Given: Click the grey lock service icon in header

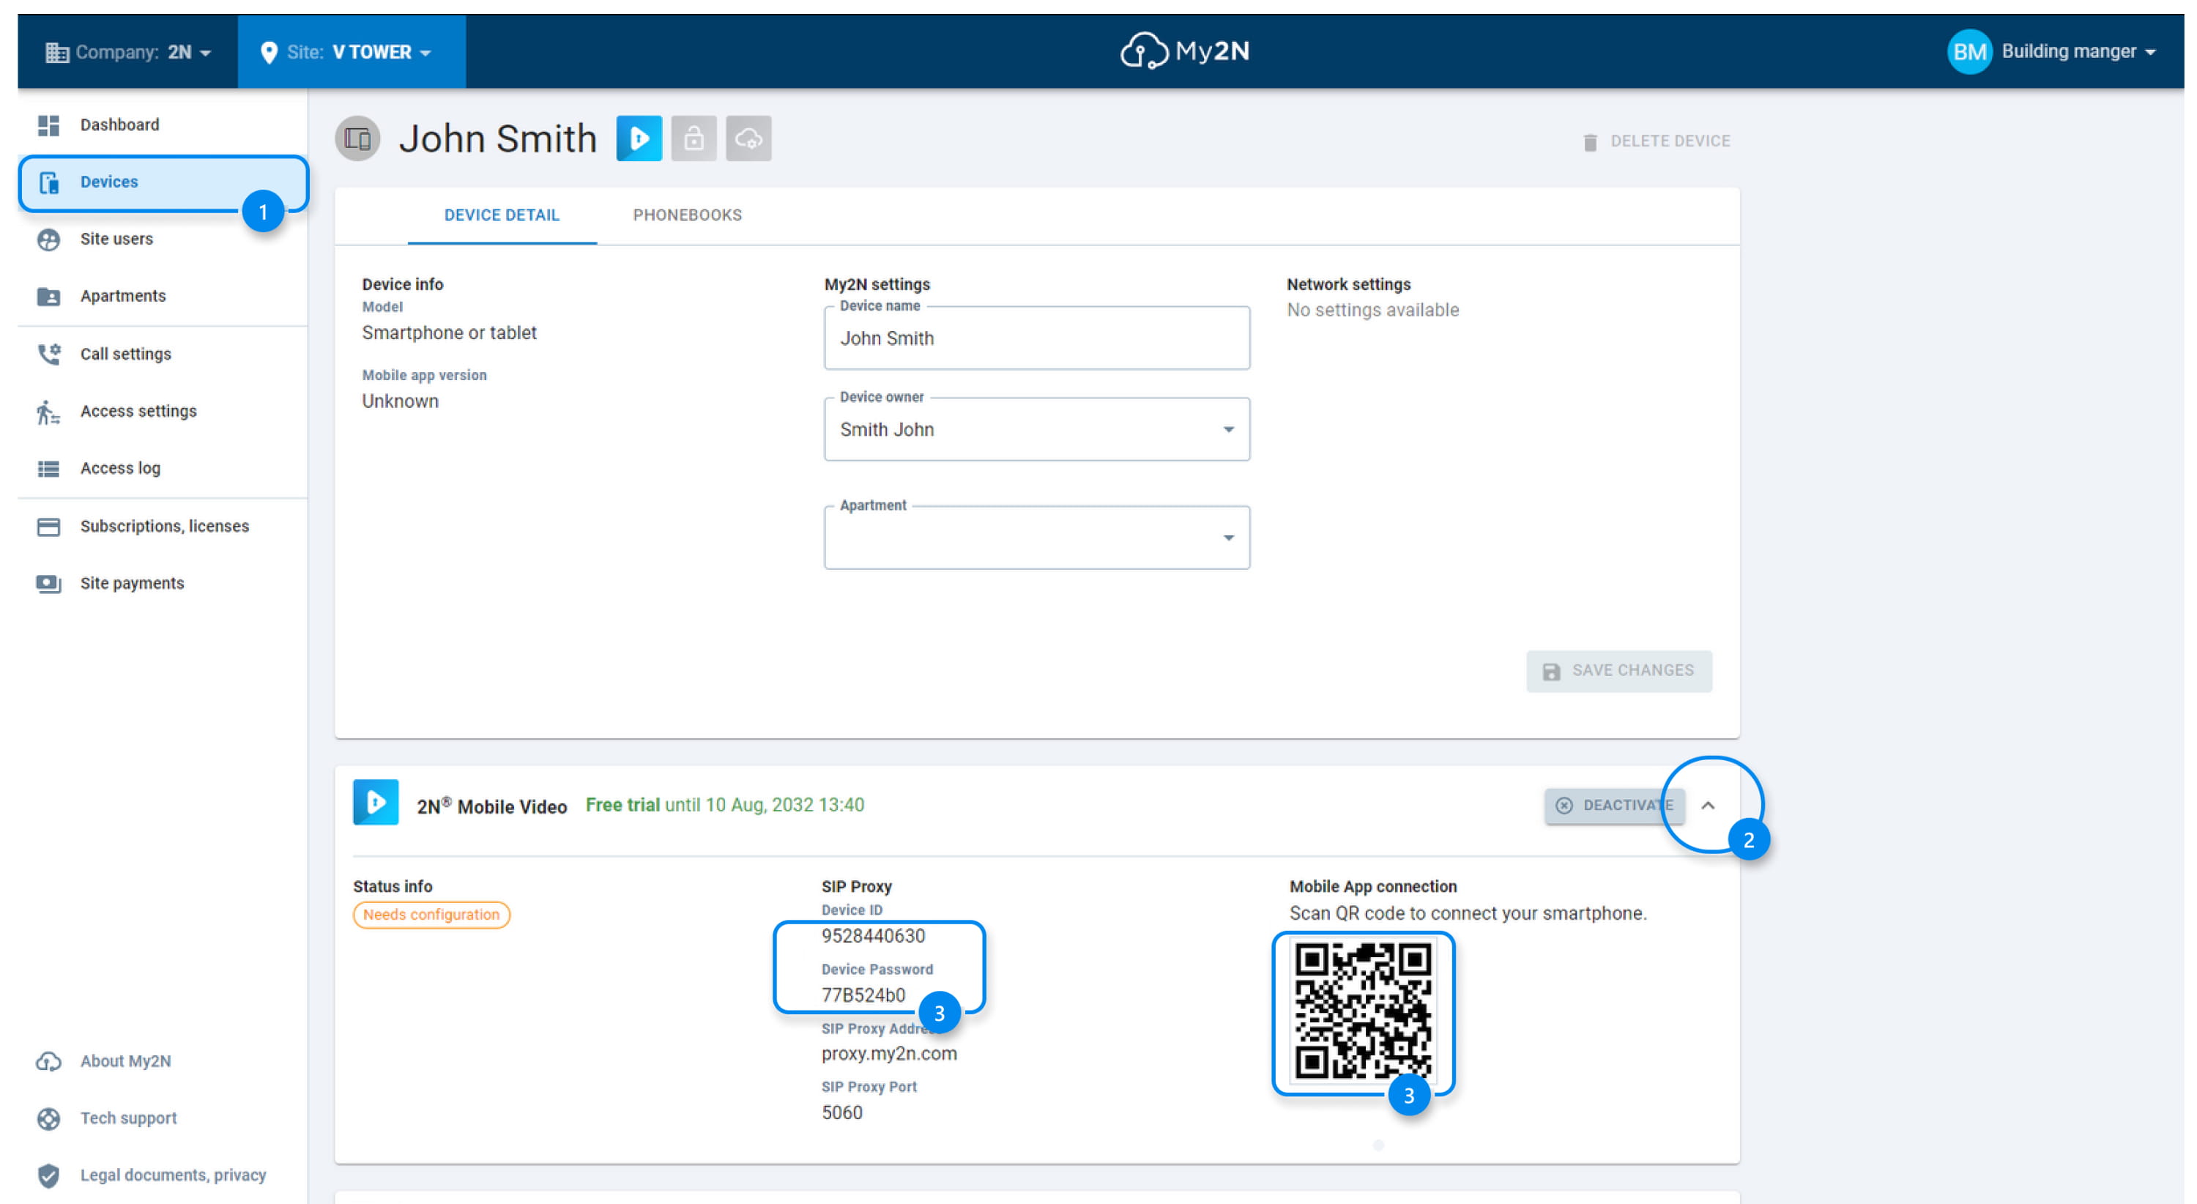Looking at the screenshot, I should point(694,138).
